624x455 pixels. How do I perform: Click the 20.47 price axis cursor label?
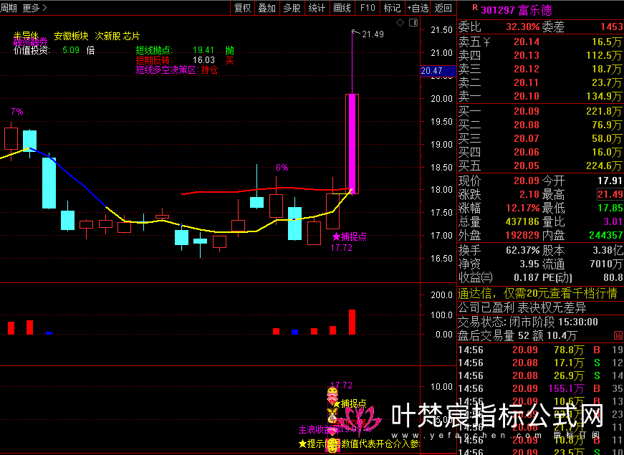pyautogui.click(x=438, y=71)
